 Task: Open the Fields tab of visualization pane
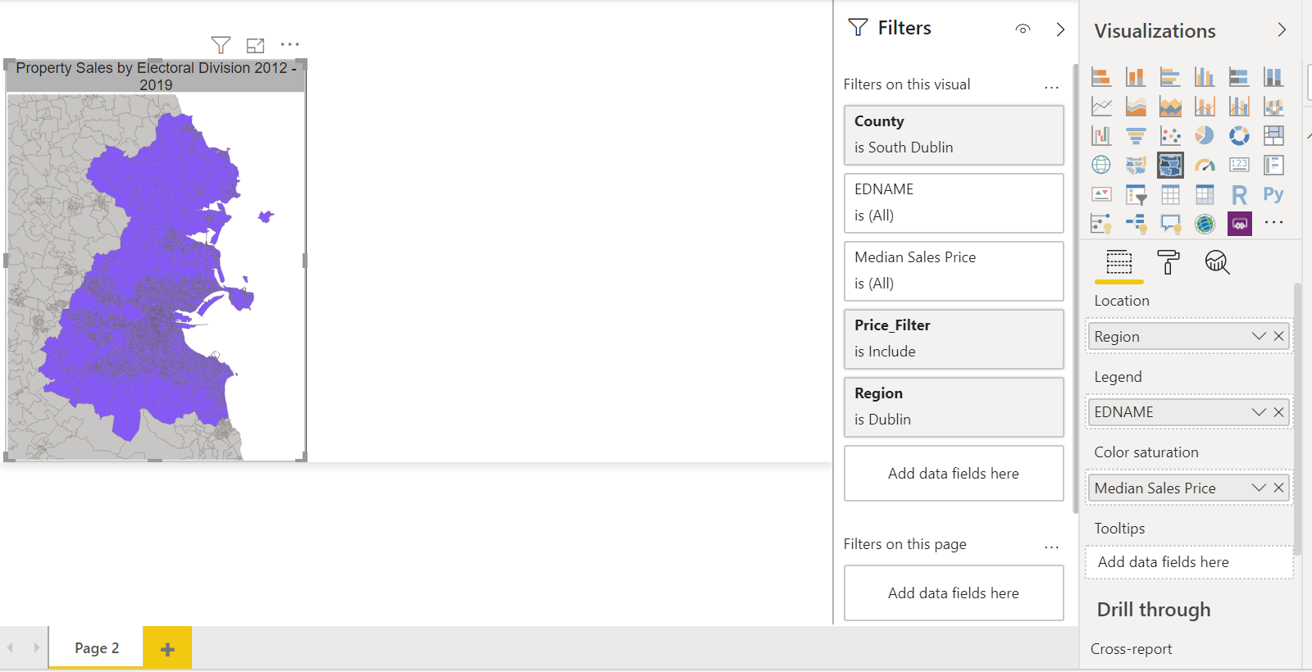(x=1118, y=262)
